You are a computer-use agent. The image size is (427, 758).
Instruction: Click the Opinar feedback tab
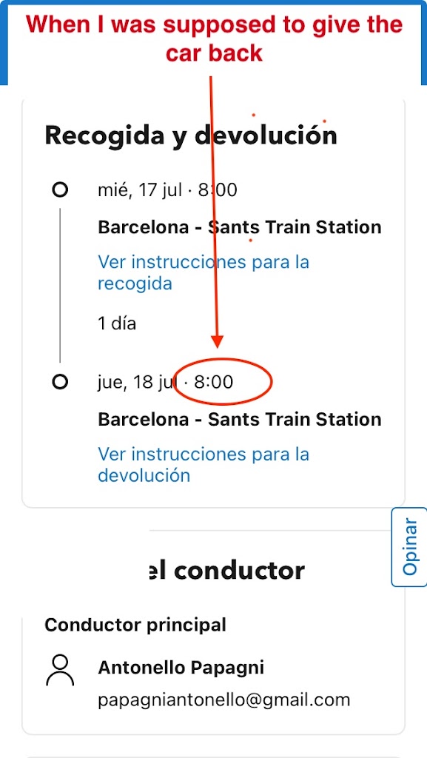[x=410, y=547]
